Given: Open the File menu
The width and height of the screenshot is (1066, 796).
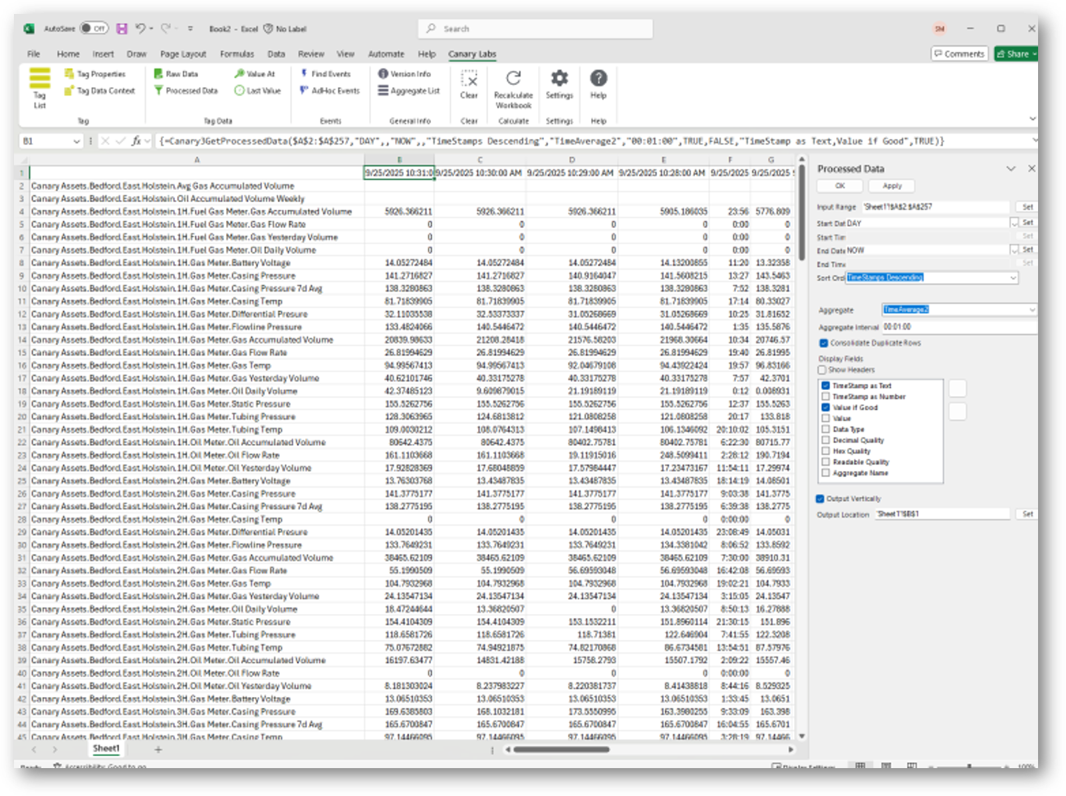Looking at the screenshot, I should click(x=33, y=54).
